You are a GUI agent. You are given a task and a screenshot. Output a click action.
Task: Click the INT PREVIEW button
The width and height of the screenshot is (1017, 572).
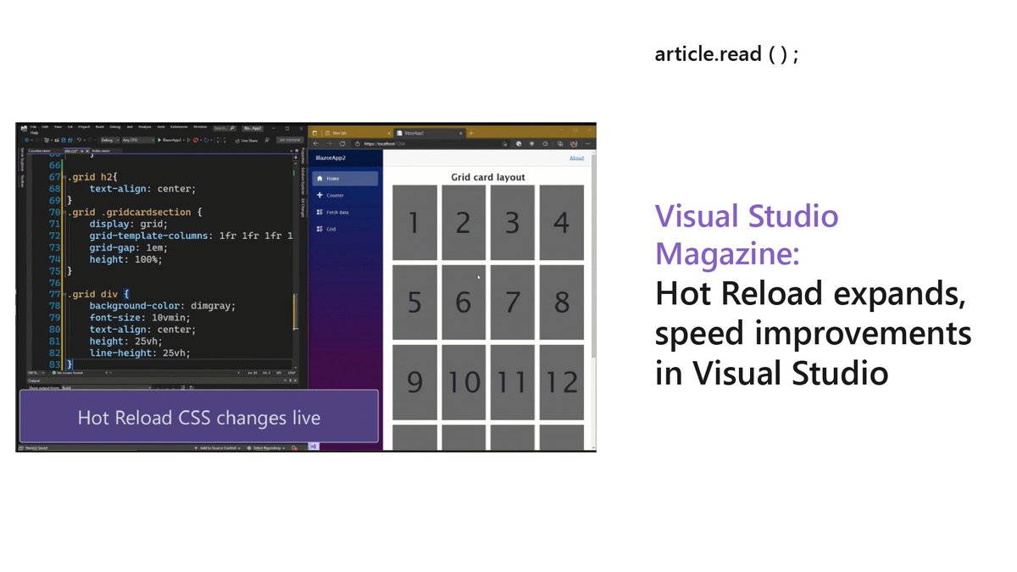290,140
